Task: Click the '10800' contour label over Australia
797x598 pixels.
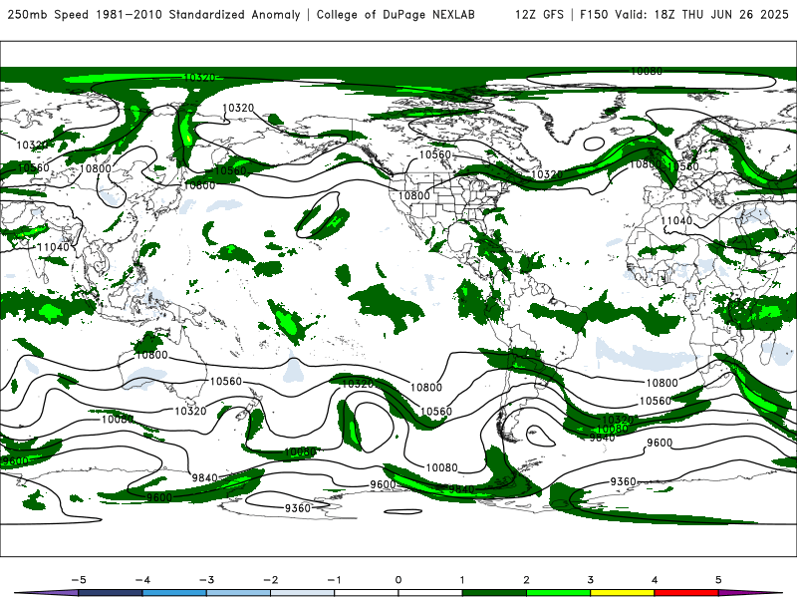Action: (151, 355)
